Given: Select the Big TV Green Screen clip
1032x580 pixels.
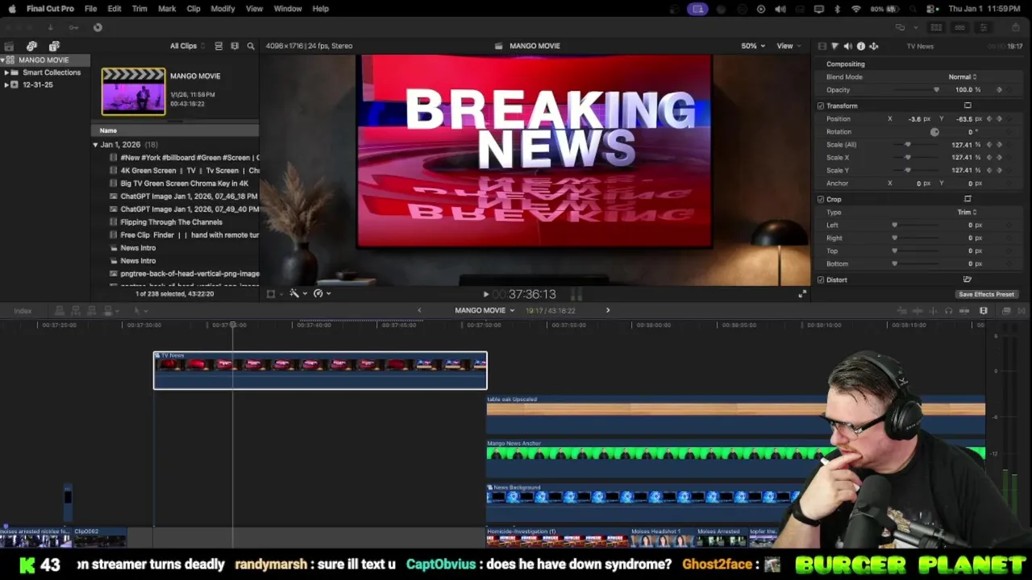Looking at the screenshot, I should click(x=184, y=184).
